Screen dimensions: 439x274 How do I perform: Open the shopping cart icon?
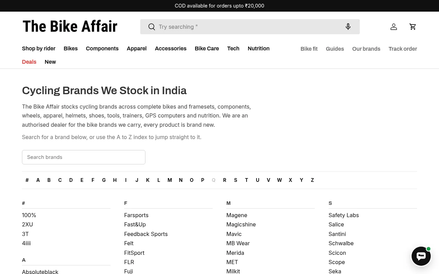(x=413, y=27)
